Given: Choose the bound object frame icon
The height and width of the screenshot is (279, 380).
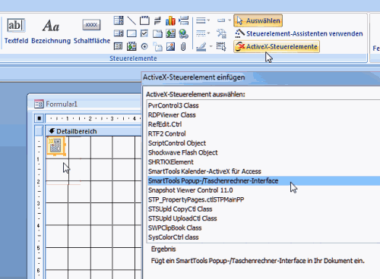Looking at the screenshot, I should (x=131, y=46).
